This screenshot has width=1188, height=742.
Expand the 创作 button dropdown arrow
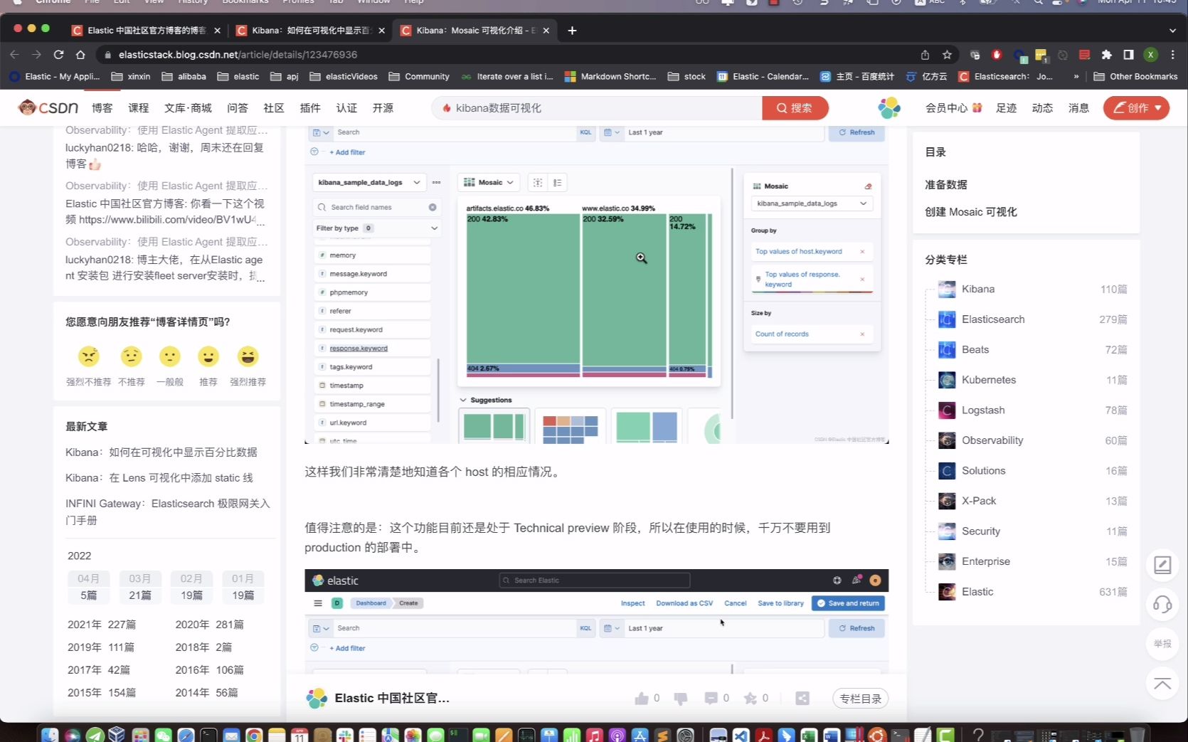coord(1156,107)
